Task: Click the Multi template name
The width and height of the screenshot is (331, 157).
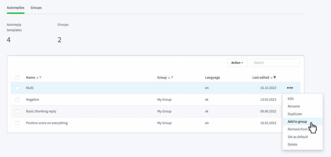Action: tap(30, 88)
